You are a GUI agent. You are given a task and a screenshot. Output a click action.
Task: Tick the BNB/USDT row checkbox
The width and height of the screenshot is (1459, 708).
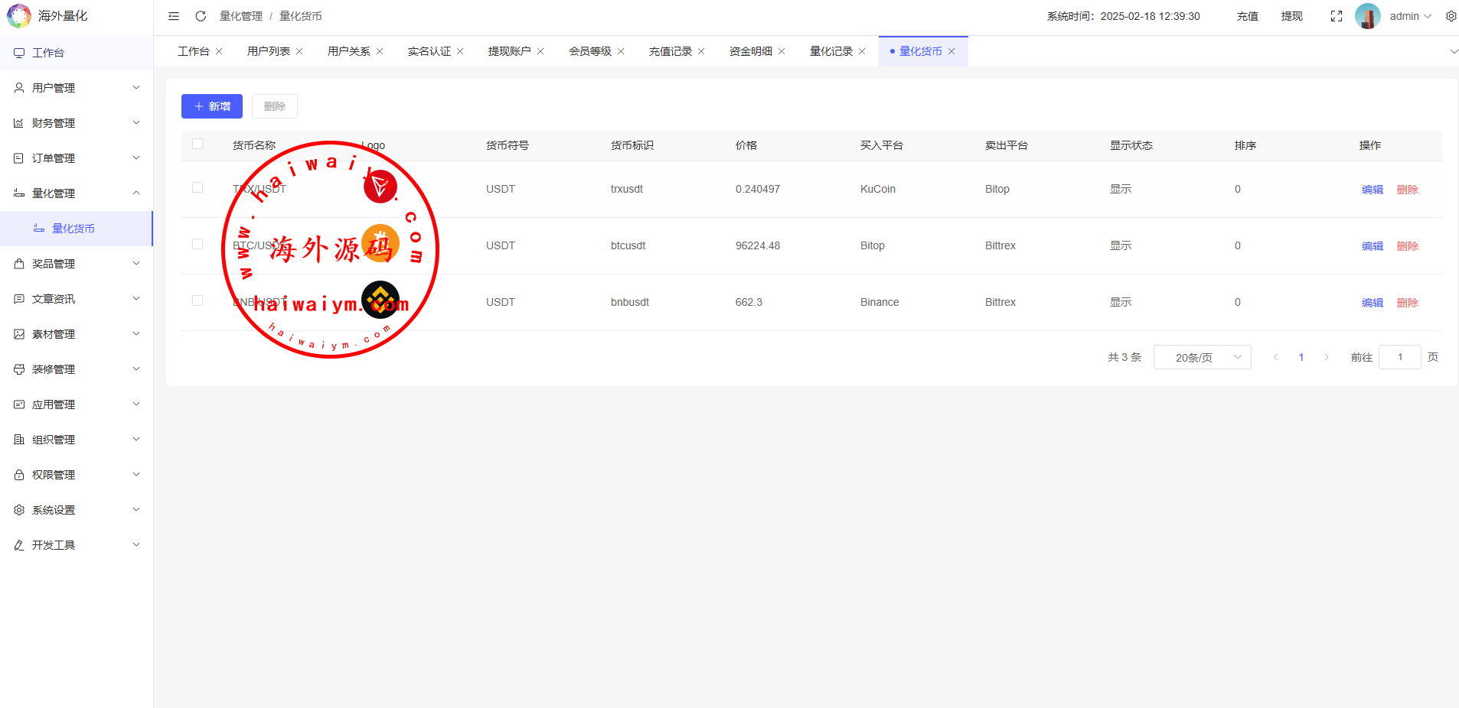click(197, 300)
